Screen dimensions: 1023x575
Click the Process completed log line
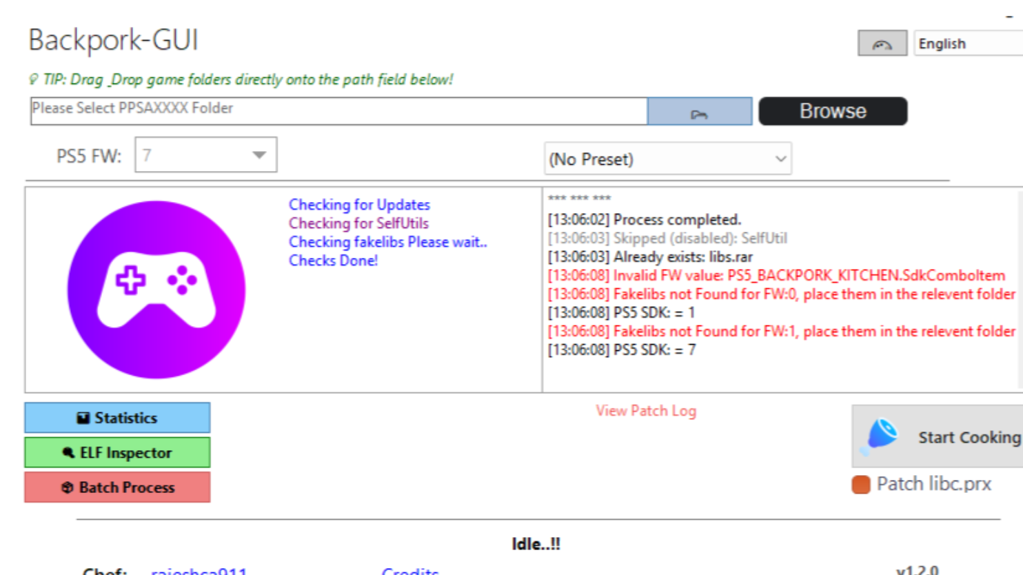pos(644,220)
